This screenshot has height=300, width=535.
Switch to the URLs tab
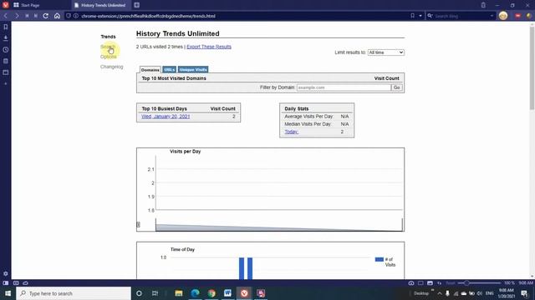[169, 70]
